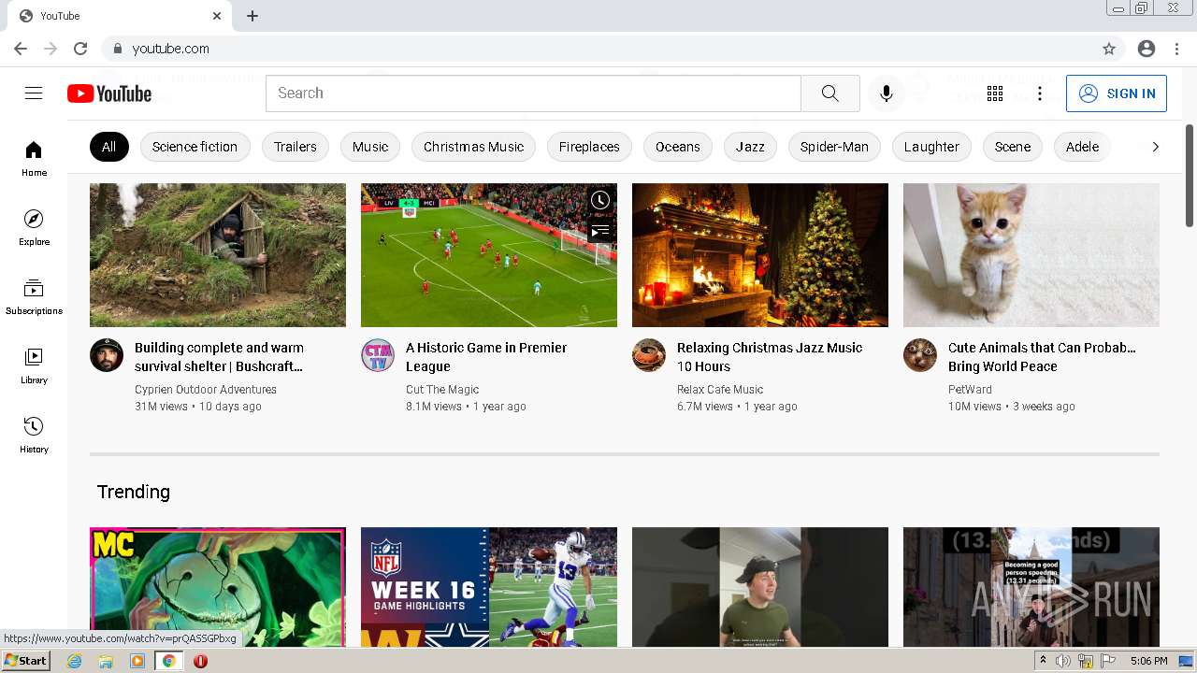1197x673 pixels.
Task: Click the SIGN IN button
Action: coord(1117,93)
